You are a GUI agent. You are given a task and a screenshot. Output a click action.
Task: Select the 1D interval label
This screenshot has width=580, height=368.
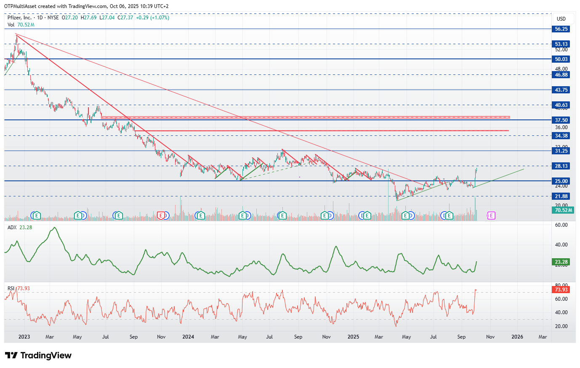[40, 18]
